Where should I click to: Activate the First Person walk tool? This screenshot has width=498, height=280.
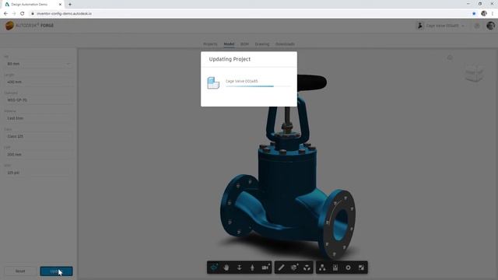tap(252, 268)
